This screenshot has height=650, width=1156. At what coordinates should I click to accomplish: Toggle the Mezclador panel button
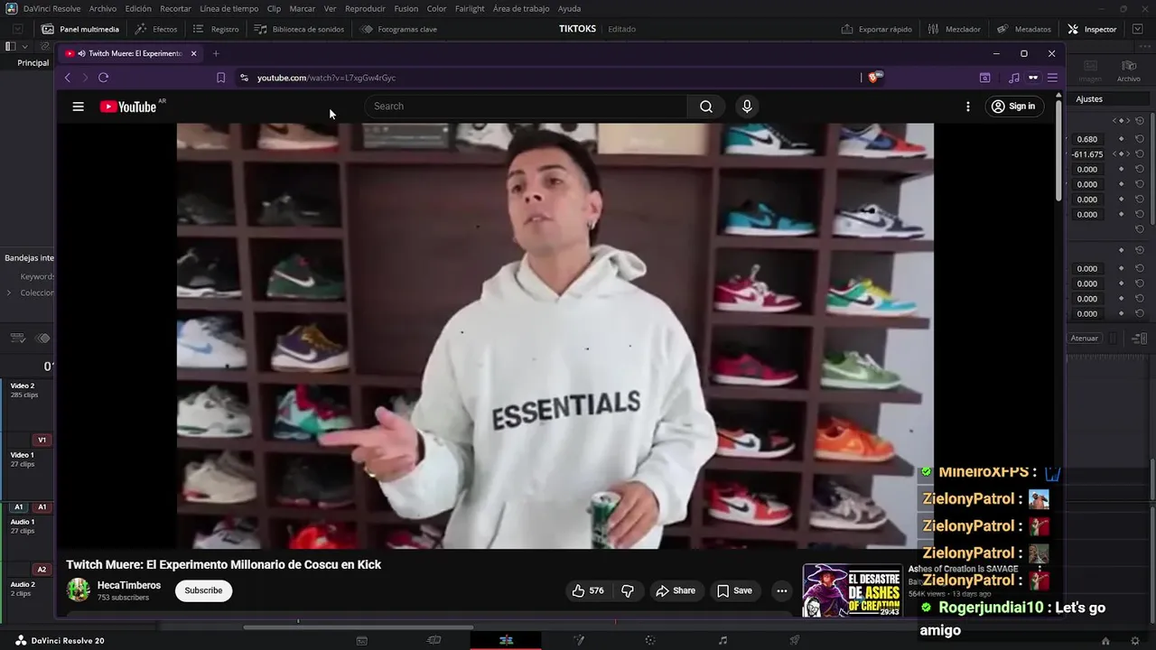[955, 29]
